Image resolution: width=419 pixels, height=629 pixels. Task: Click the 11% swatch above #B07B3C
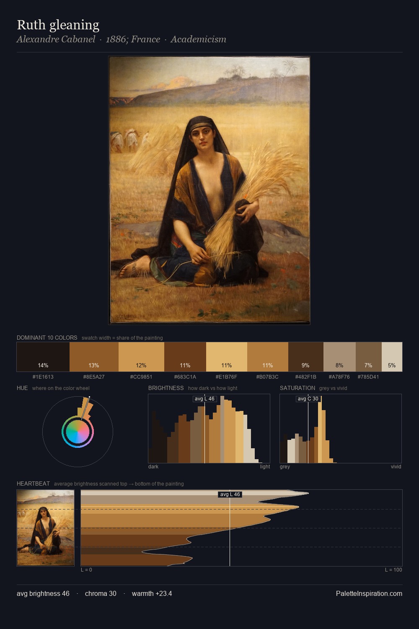point(268,357)
